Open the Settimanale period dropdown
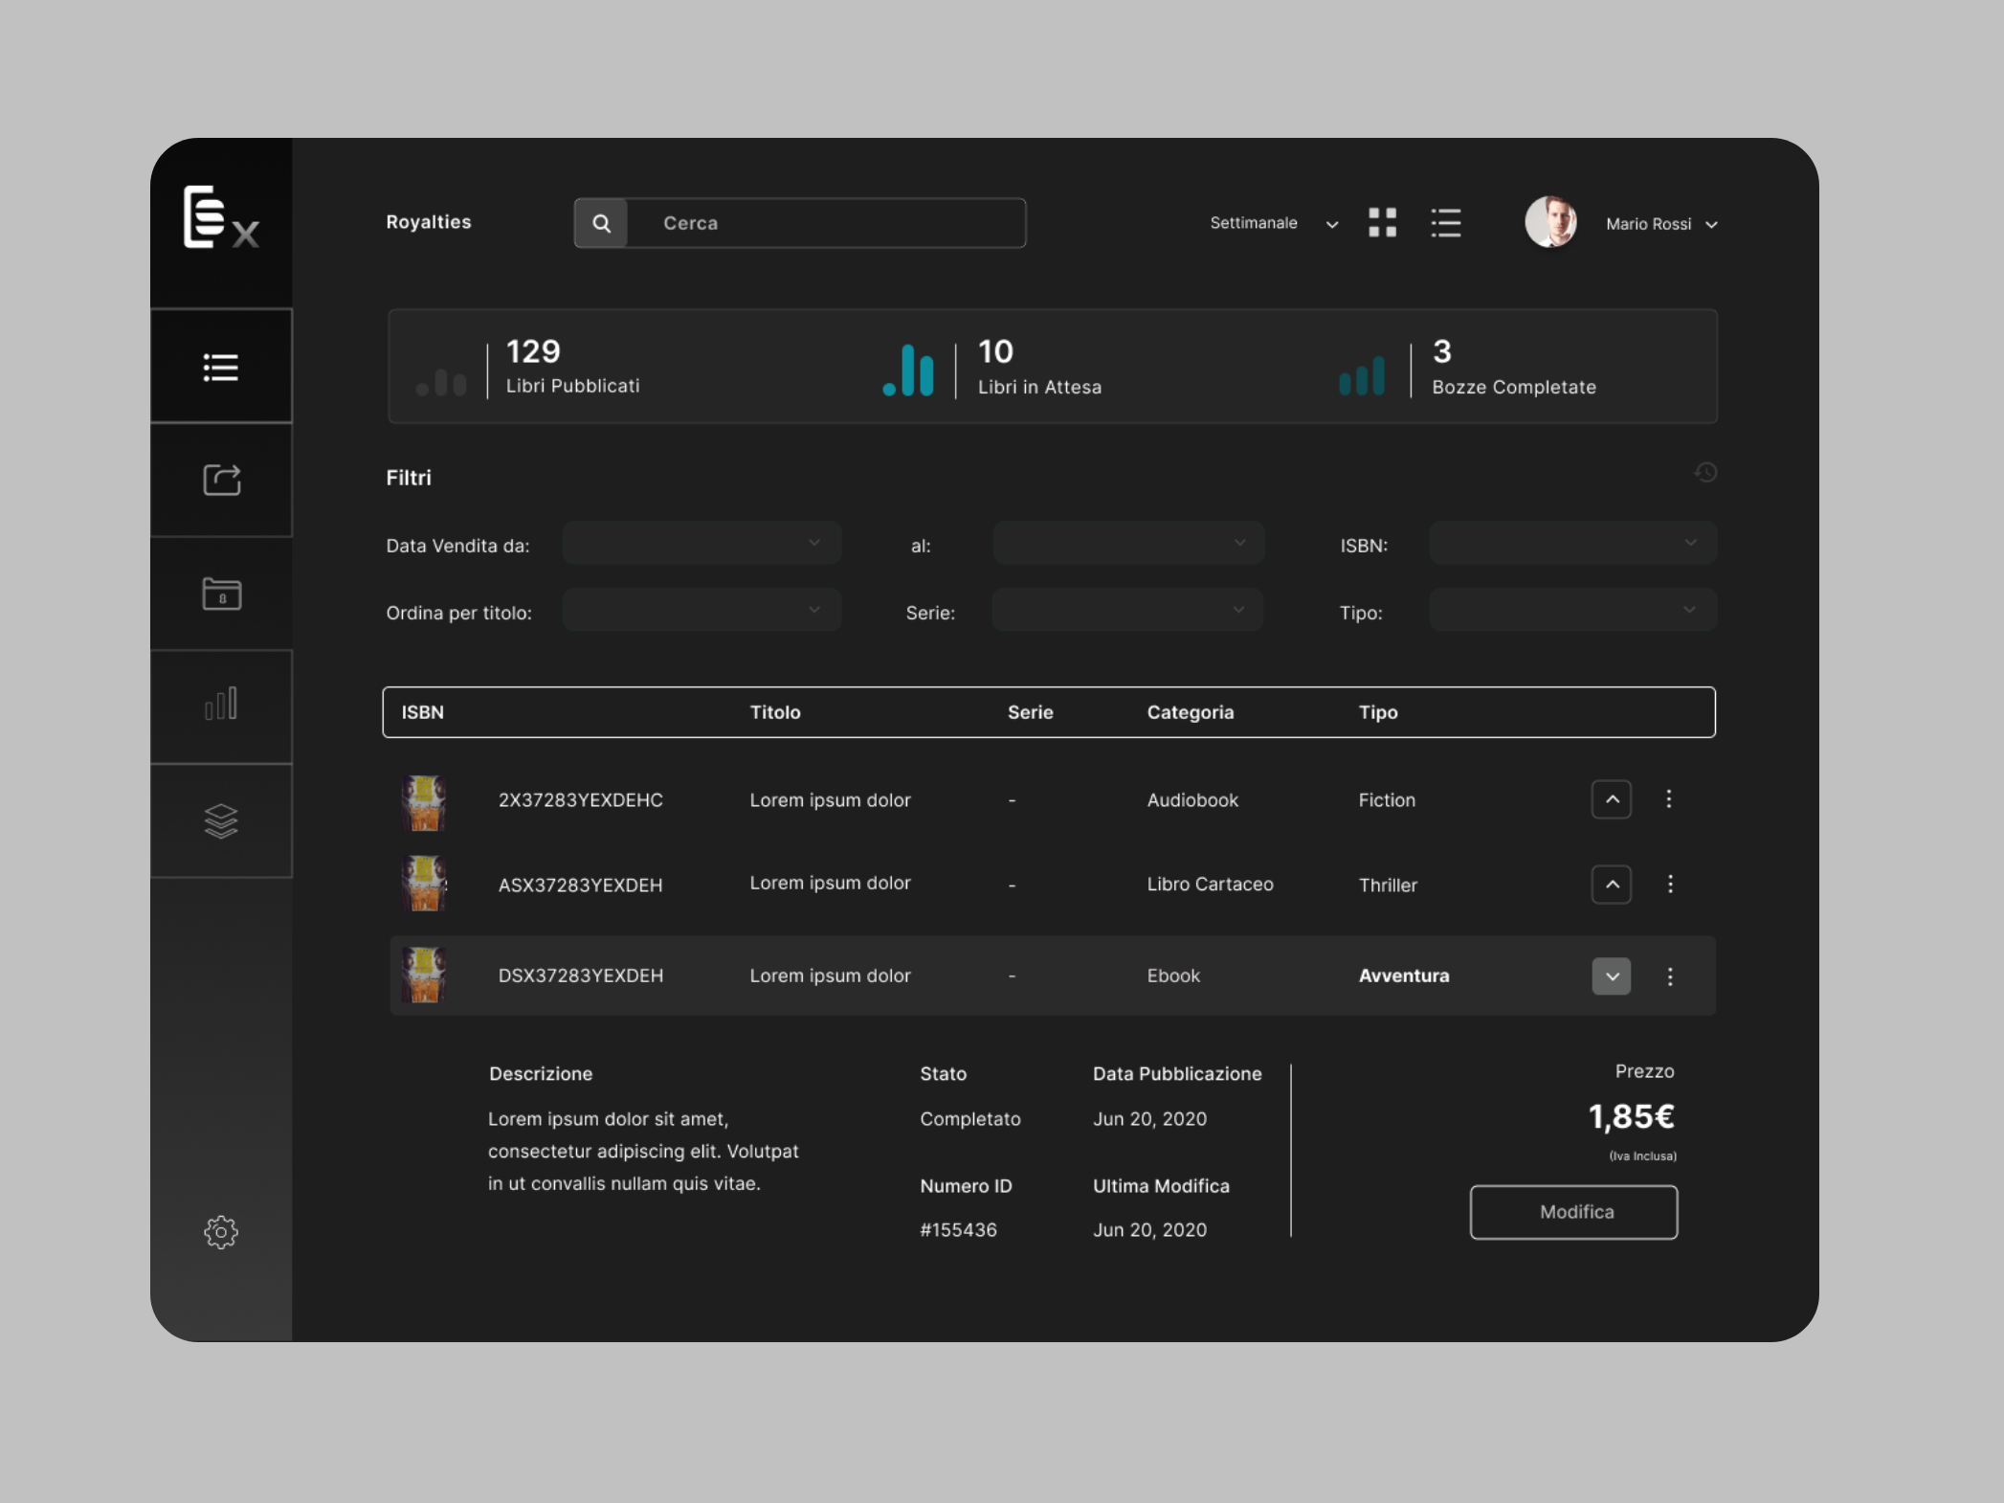The height and width of the screenshot is (1503, 2004). [1274, 223]
